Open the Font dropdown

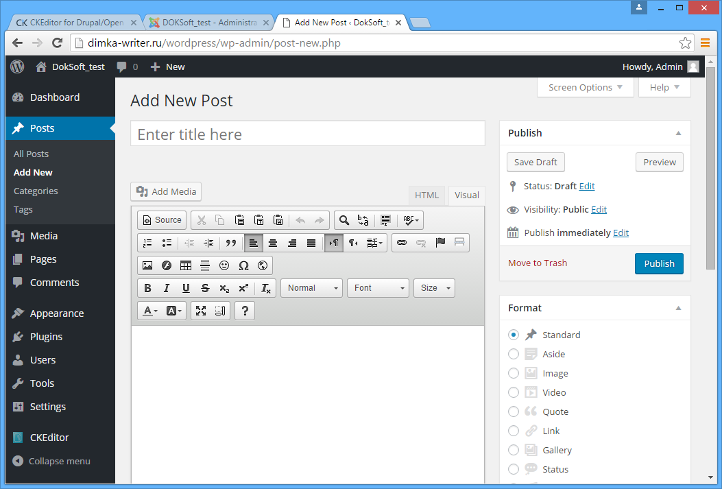tap(378, 288)
